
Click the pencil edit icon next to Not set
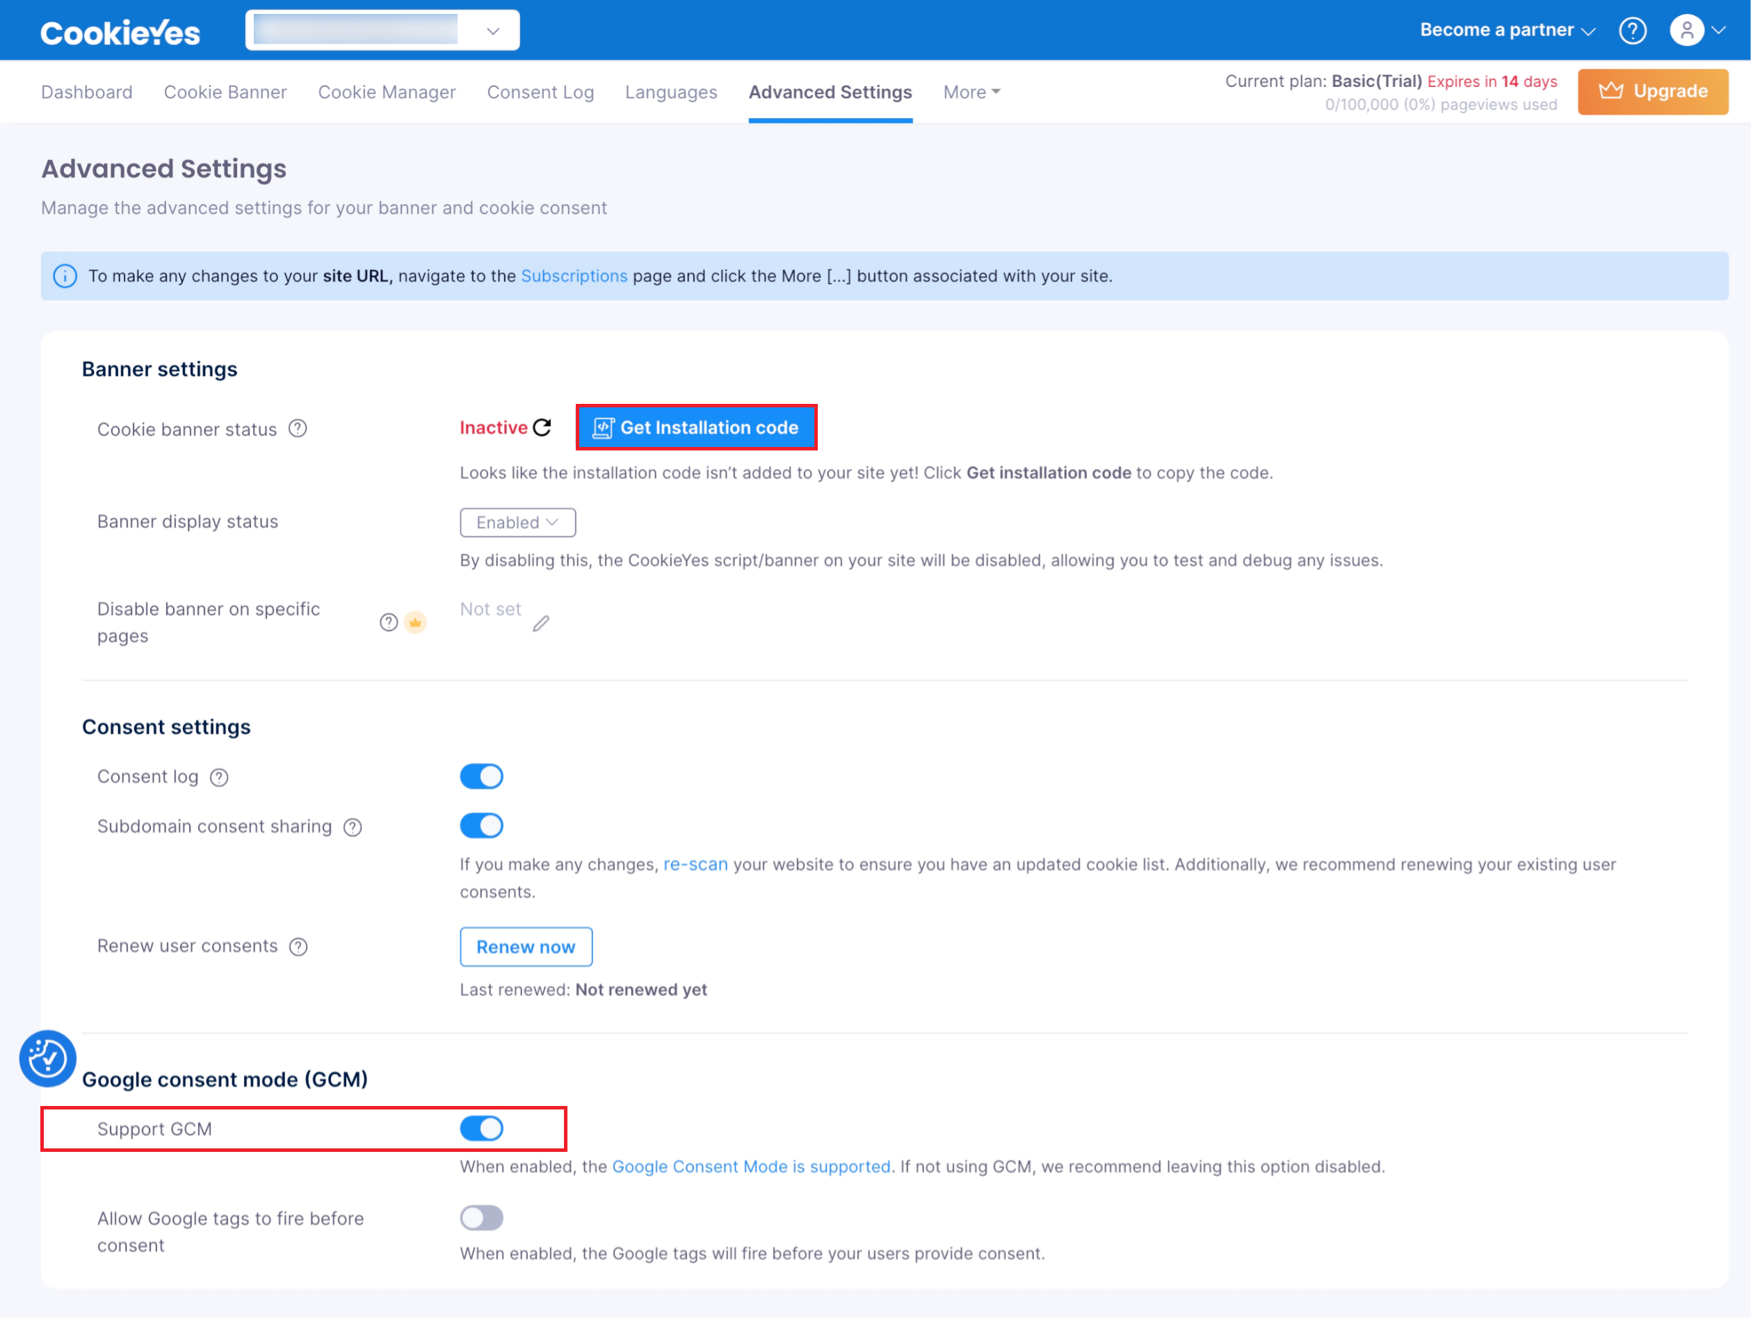(540, 624)
